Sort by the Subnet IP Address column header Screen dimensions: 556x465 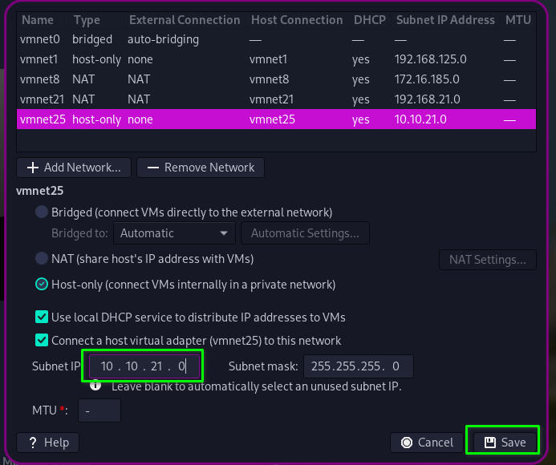click(444, 19)
